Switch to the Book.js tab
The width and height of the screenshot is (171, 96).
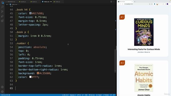pyautogui.click(x=34, y=2)
